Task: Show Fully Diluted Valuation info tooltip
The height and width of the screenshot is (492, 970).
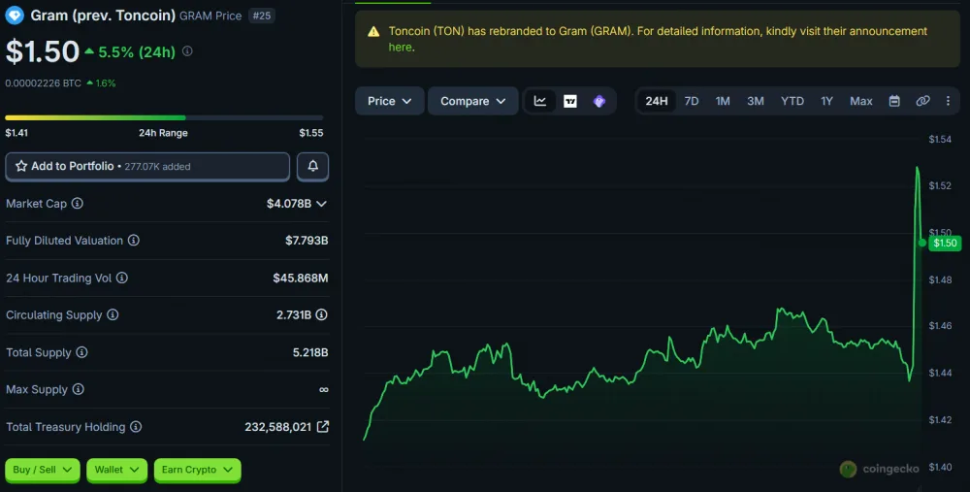Action: (x=134, y=240)
